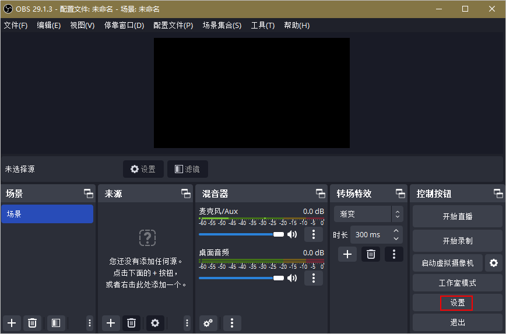Open the 文件(F) menu
Image resolution: width=506 pixels, height=334 pixels.
(x=16, y=25)
